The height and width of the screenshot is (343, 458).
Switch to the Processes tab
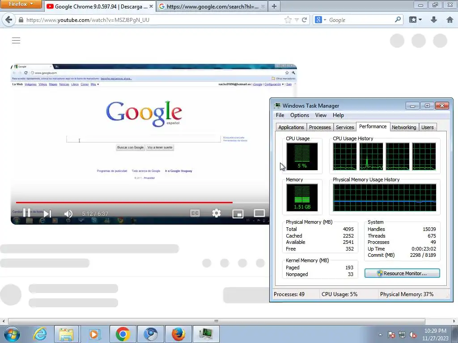point(320,127)
